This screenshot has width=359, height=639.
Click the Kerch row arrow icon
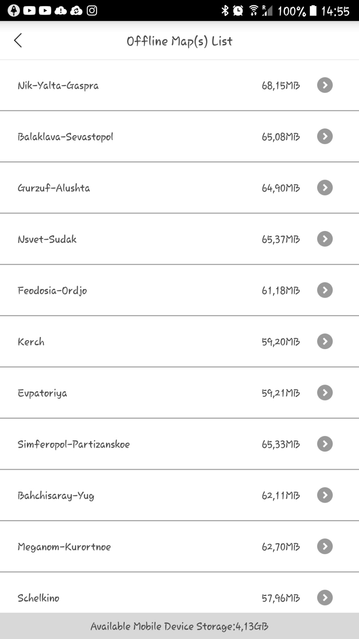[x=325, y=341]
